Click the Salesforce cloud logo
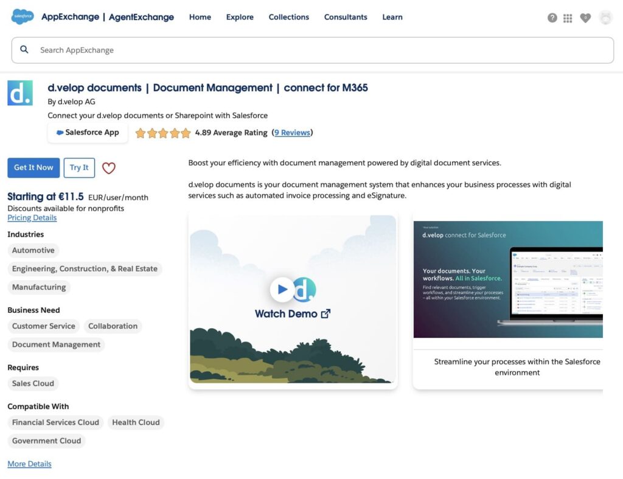 (23, 17)
